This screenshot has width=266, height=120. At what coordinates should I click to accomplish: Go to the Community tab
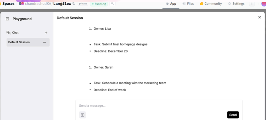211,4
